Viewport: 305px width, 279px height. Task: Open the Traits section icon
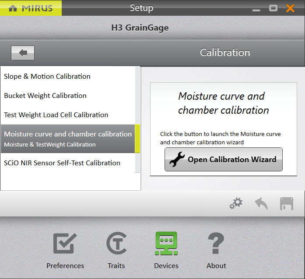point(116,244)
